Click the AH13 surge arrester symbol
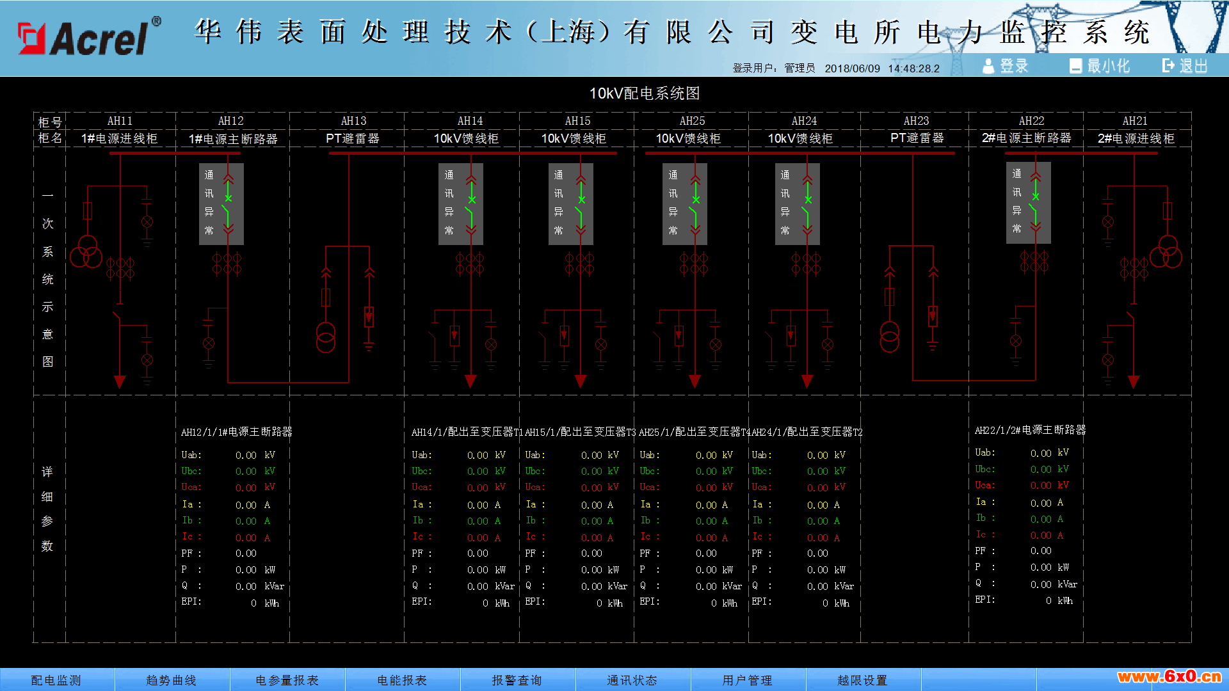The width and height of the screenshot is (1229, 691). pyautogui.click(x=369, y=318)
